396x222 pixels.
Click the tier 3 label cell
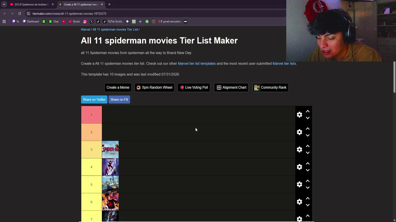point(92,150)
